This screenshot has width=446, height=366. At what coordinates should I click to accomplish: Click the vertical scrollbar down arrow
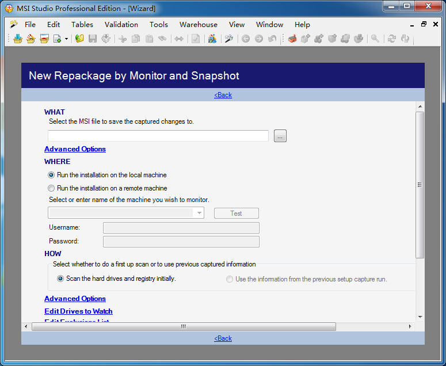click(420, 317)
